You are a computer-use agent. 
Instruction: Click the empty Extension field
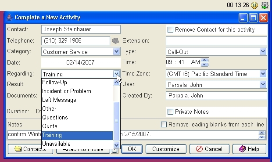point(216,41)
